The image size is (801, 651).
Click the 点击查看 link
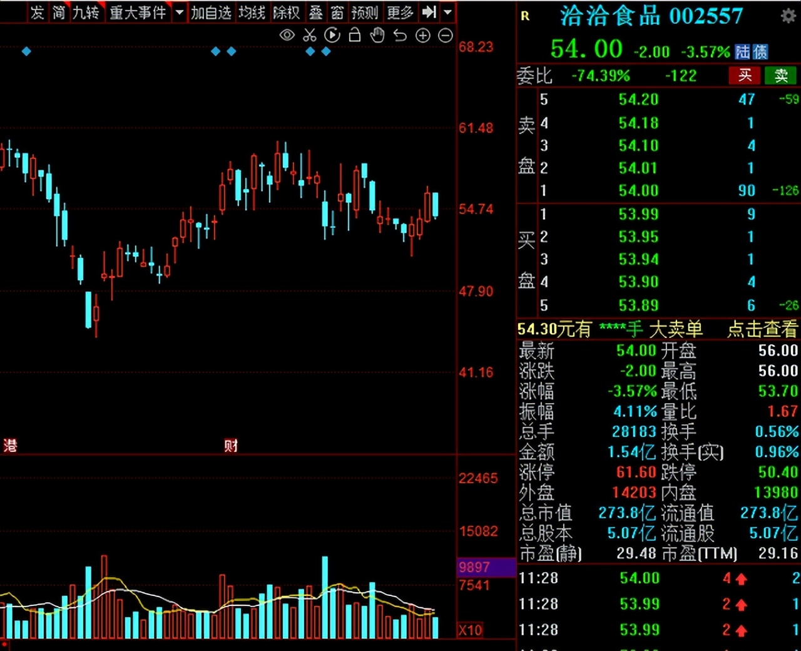763,329
